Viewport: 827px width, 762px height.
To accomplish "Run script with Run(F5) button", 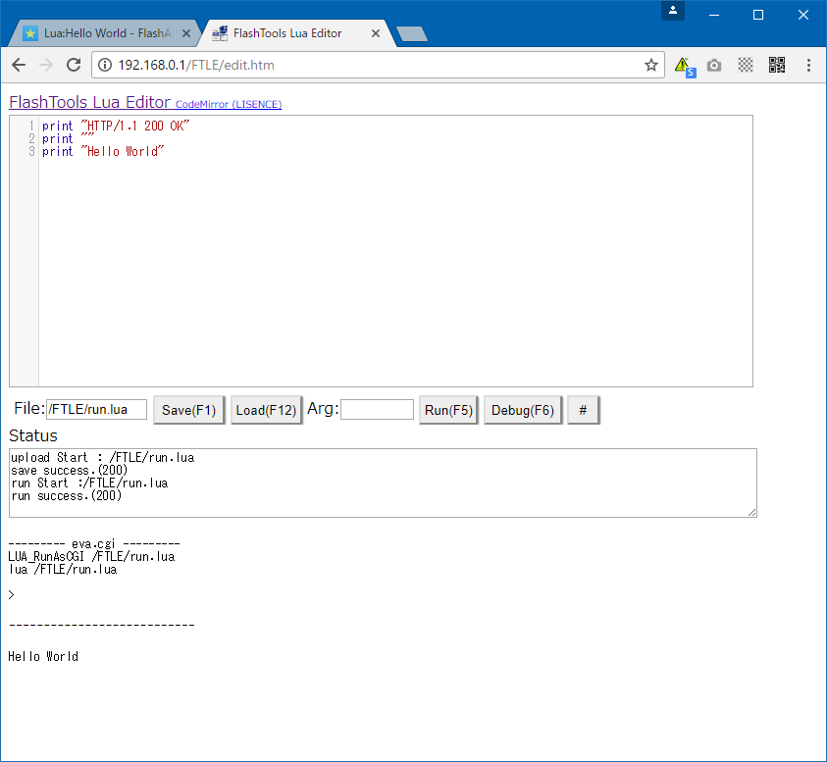I will coord(448,410).
